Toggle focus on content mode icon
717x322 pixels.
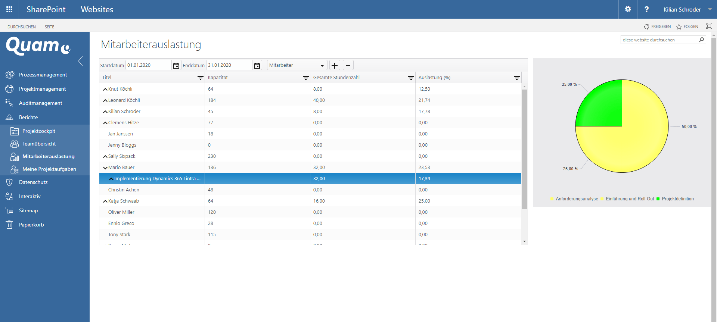click(709, 26)
